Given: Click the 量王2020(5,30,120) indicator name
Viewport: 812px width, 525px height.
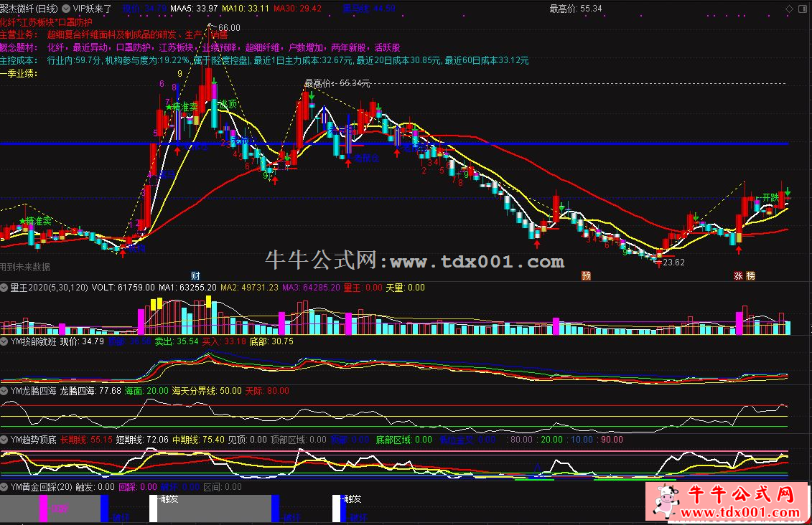Looking at the screenshot, I should 50,288.
